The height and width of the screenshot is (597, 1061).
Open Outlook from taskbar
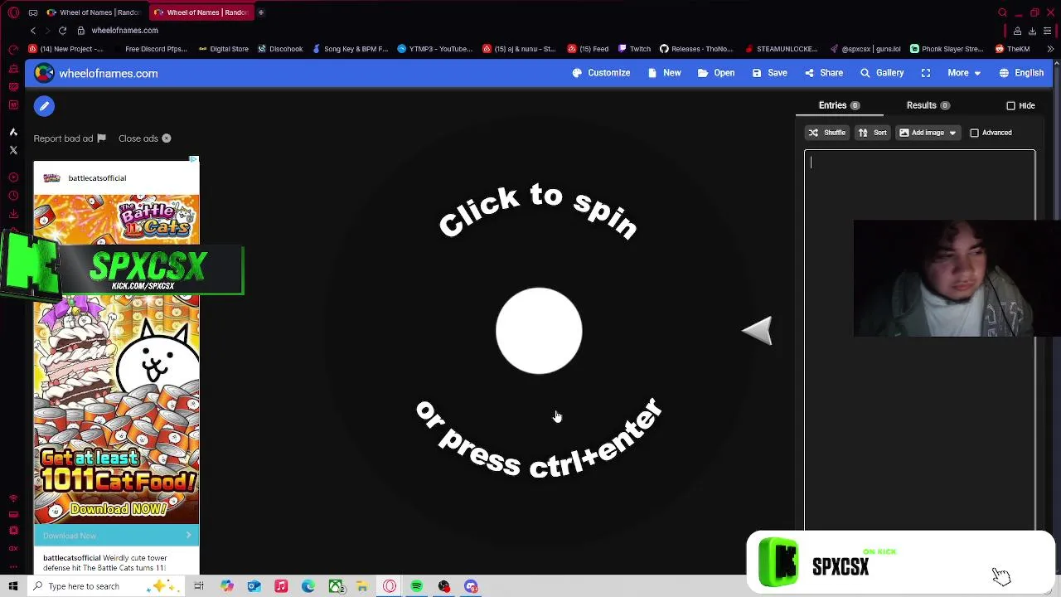click(x=254, y=586)
